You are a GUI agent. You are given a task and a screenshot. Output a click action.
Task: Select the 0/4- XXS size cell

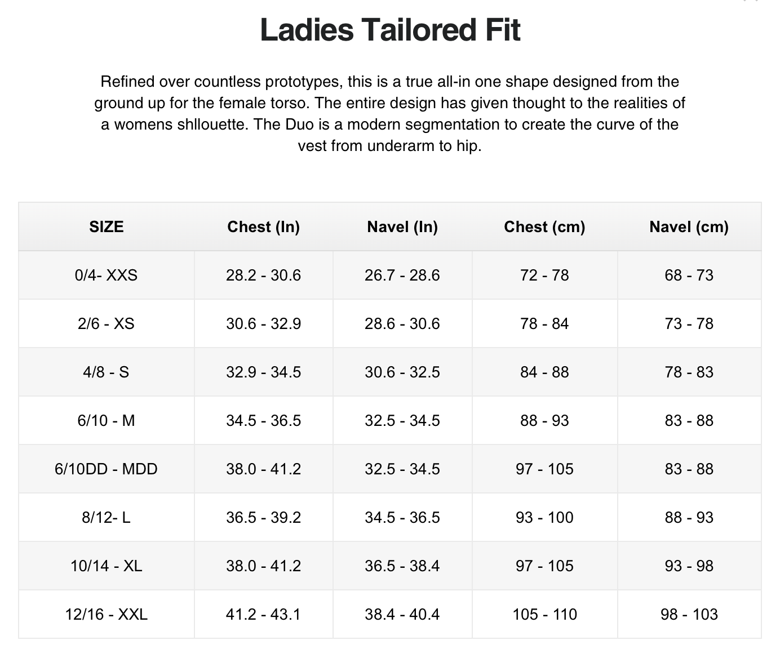106,275
